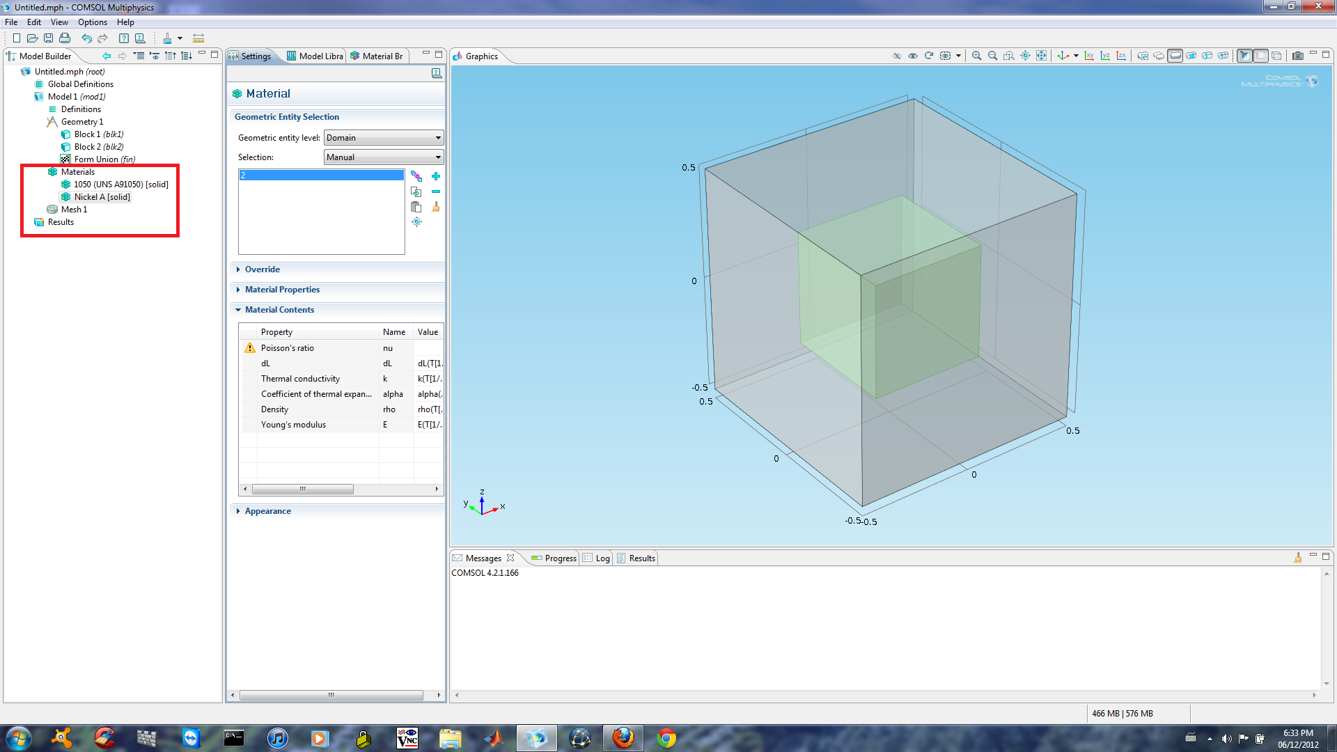Take a snapshot with the camera icon

point(1297,56)
